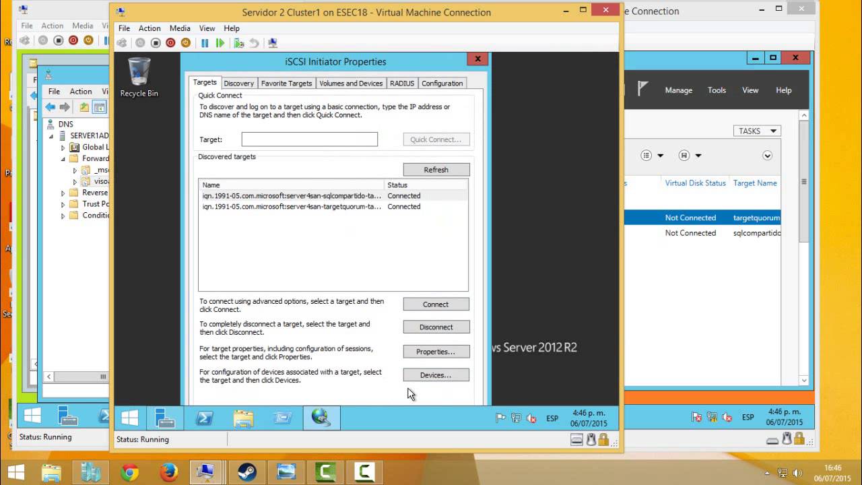This screenshot has width=862, height=485.
Task: Switch to Favorite Targets tab
Action: pyautogui.click(x=286, y=84)
